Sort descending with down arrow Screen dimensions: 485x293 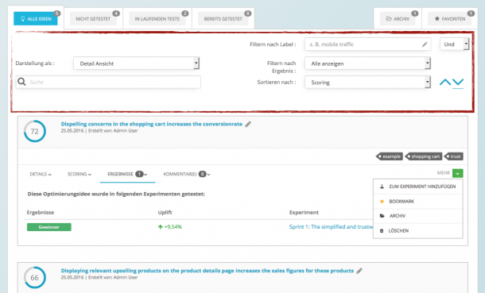click(x=458, y=82)
